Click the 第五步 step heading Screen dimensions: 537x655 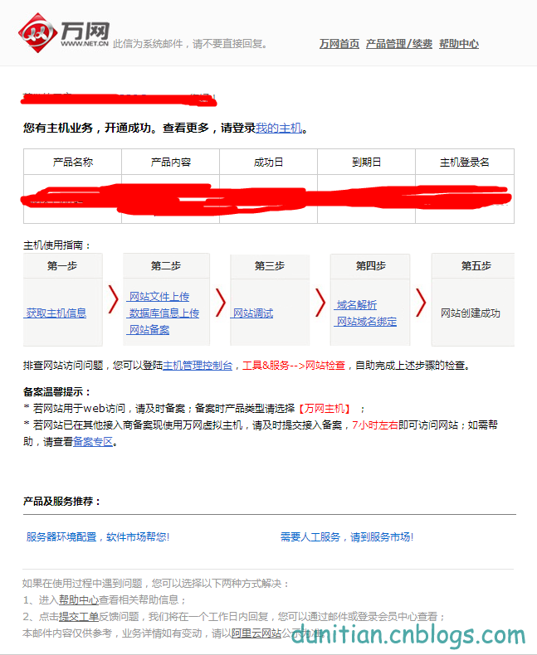click(476, 265)
